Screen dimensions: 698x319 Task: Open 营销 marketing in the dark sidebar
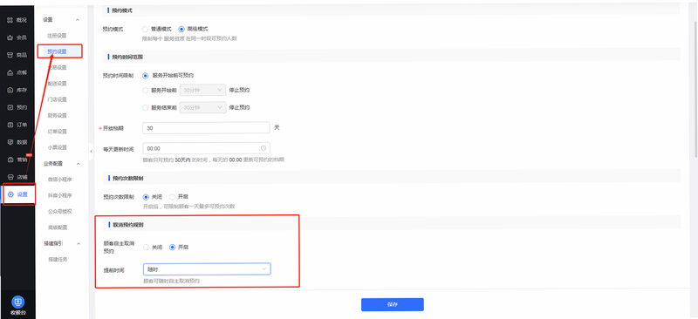coord(17,159)
